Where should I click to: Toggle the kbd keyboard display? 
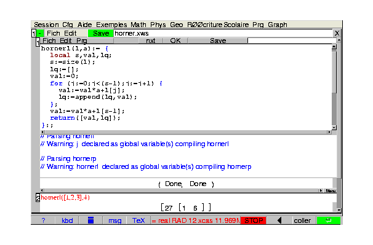67,220
